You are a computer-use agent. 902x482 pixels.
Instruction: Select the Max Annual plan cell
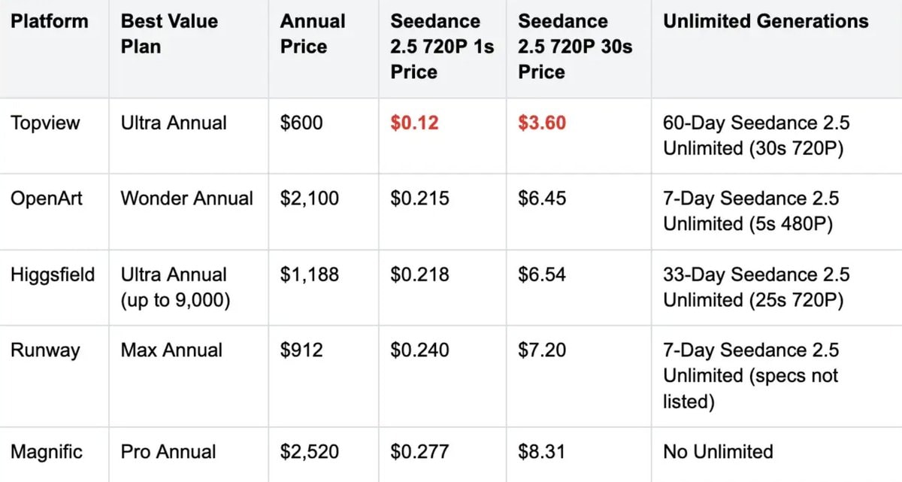pos(171,350)
